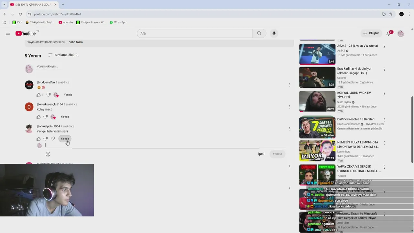
Task: Click the address bar URL
Action: [x=57, y=14]
